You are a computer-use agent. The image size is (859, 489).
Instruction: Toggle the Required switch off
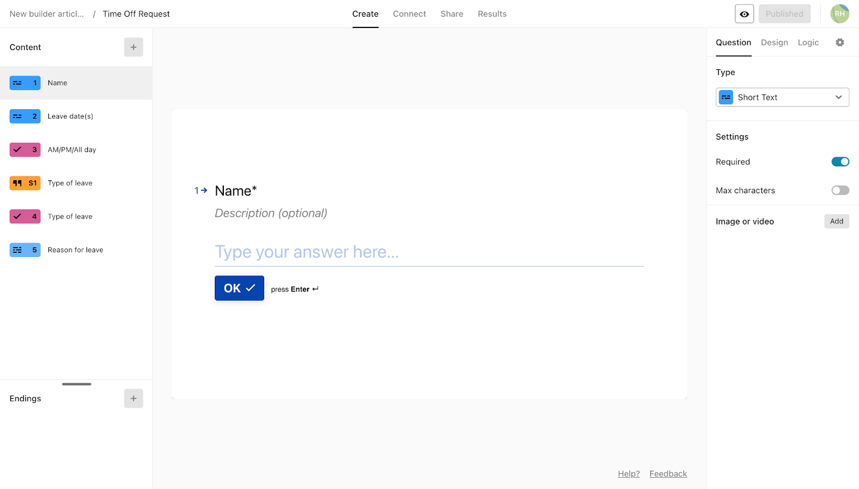tap(840, 162)
